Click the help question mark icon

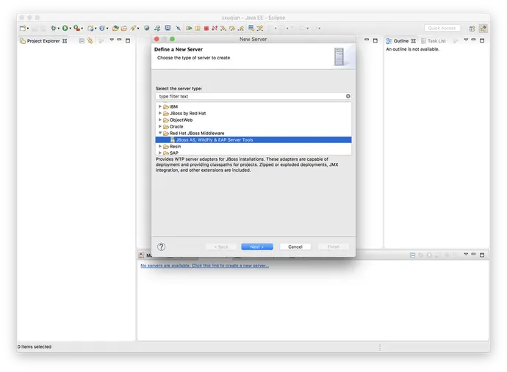point(161,247)
